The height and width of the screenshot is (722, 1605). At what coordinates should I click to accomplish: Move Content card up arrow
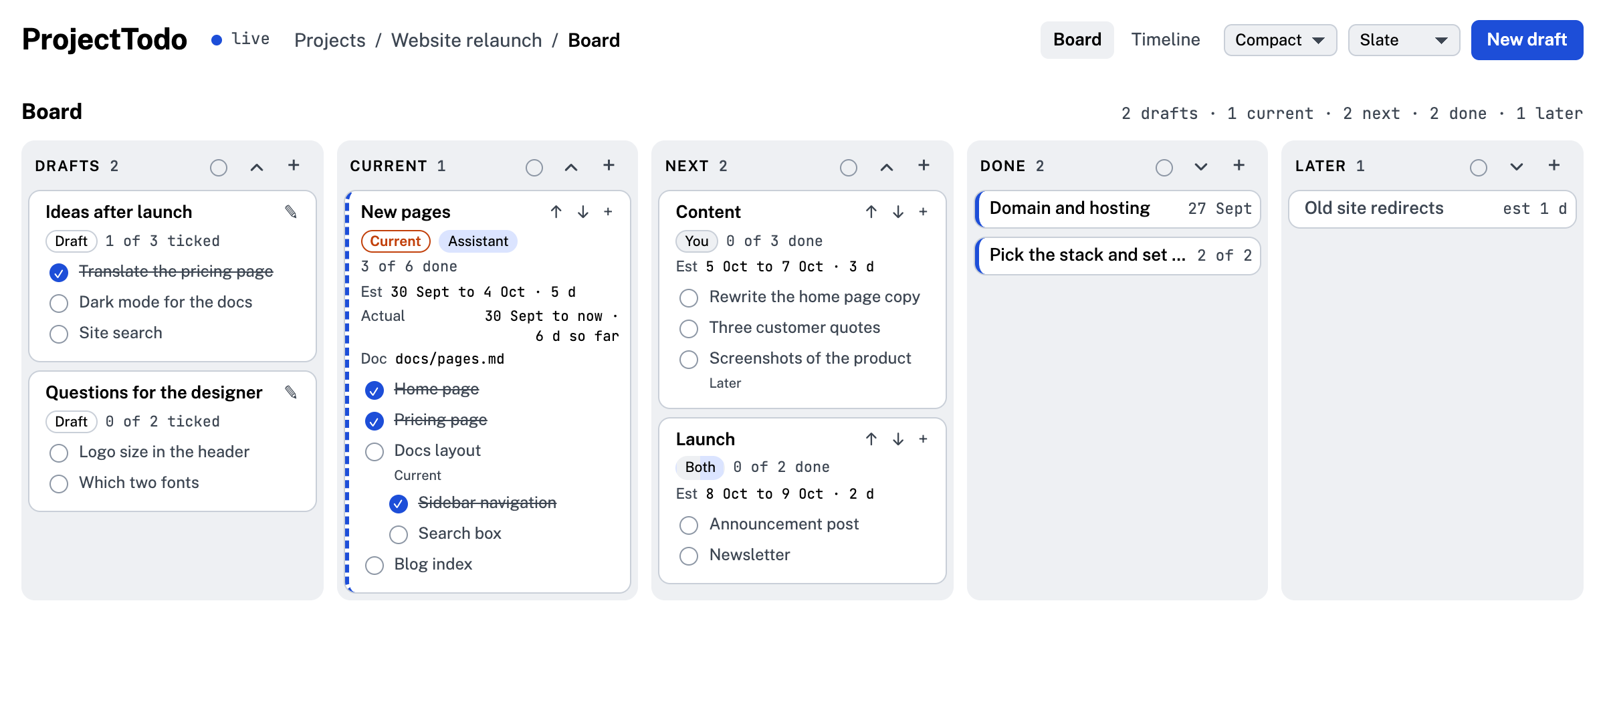click(871, 212)
